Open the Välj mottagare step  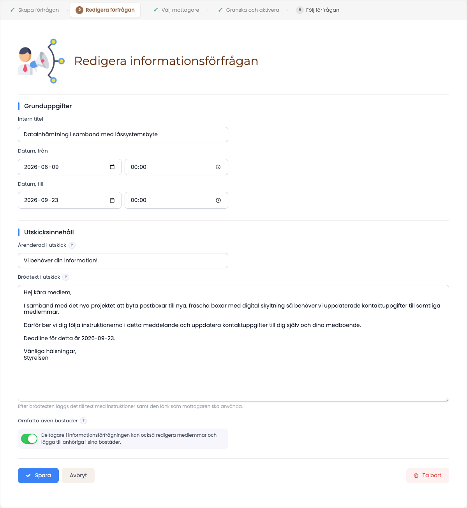(176, 10)
